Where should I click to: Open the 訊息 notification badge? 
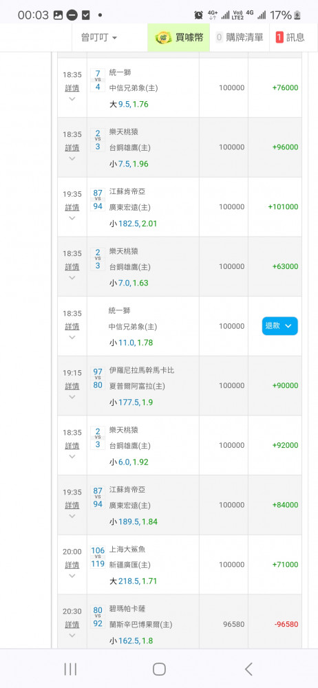click(x=279, y=37)
